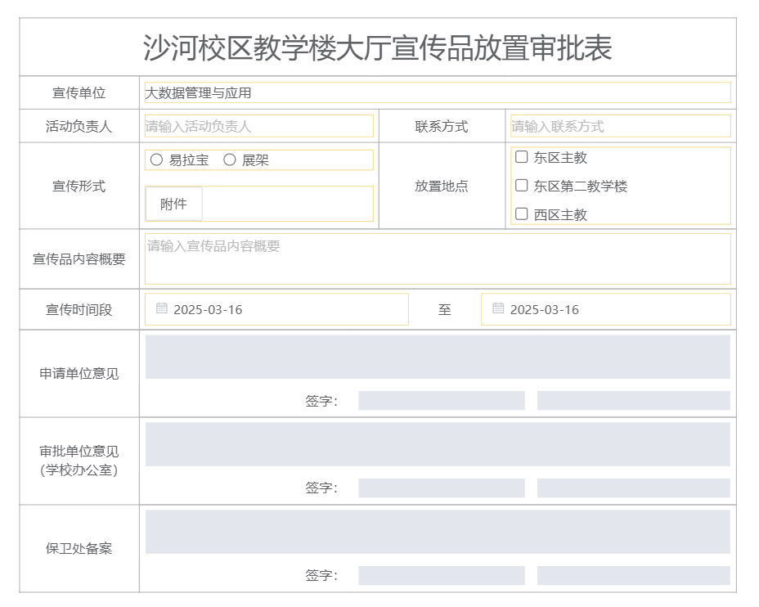Enable the 西区主教 location checkbox
The height and width of the screenshot is (607, 759).
[521, 214]
